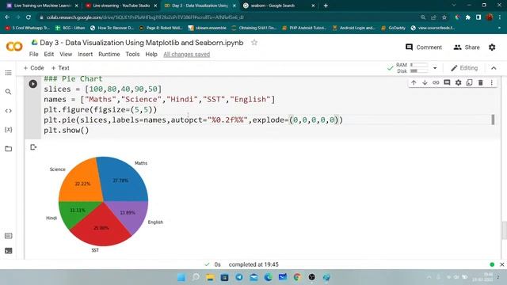Click All changes saved link
Viewport: 507px width, 285px height.
click(187, 55)
